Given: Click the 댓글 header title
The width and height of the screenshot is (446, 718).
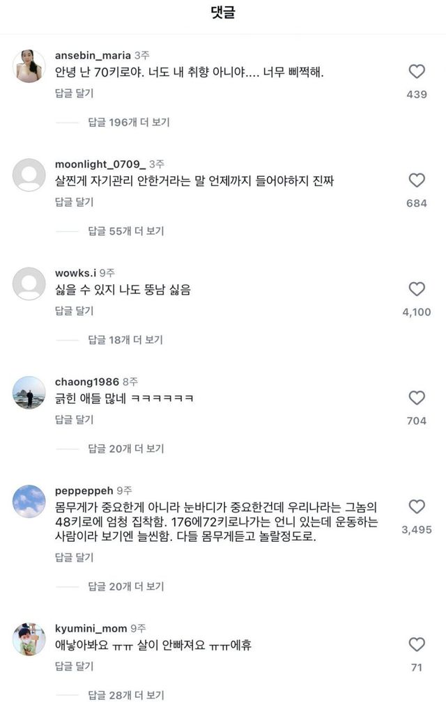Looking at the screenshot, I should [223, 14].
